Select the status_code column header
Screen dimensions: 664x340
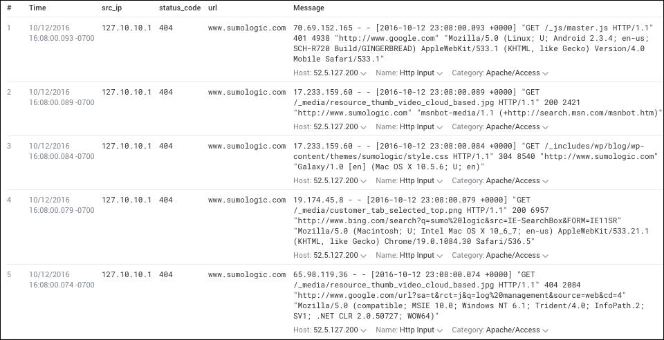179,8
